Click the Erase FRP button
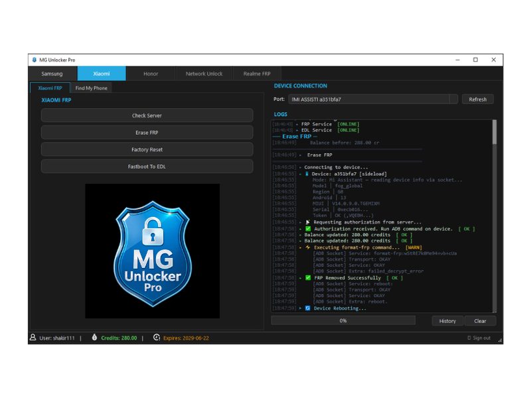The image size is (531, 398). click(x=147, y=132)
